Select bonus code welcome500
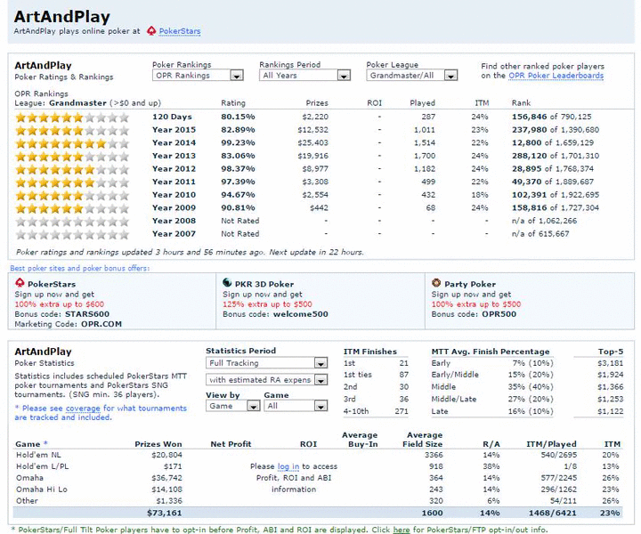 pyautogui.click(x=301, y=314)
